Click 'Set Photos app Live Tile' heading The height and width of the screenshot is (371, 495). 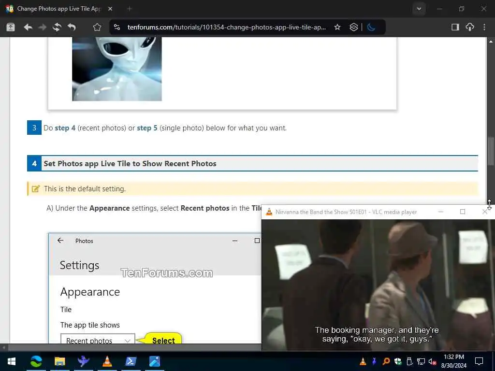(130, 163)
